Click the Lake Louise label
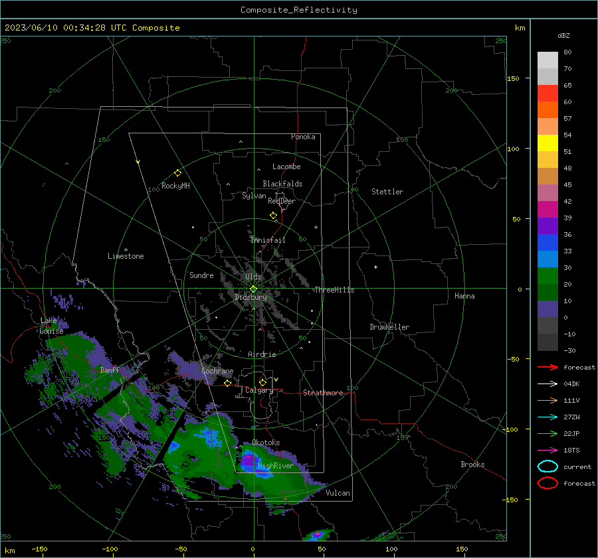 tap(51, 326)
